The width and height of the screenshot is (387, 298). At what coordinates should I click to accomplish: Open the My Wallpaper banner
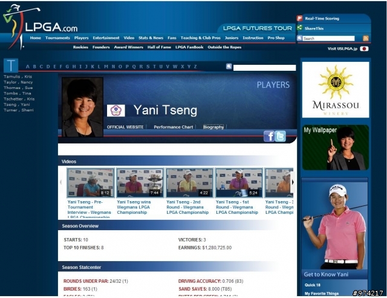coord(336,148)
